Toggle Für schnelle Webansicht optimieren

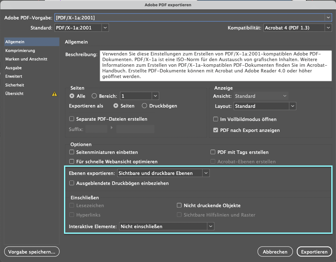[72, 161]
